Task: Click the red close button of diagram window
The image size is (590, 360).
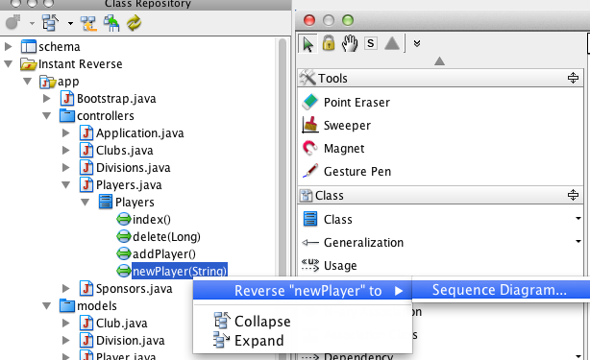Action: [x=309, y=20]
